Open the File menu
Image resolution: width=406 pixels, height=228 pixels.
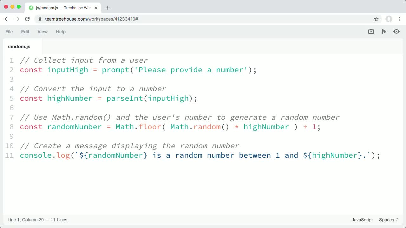pyautogui.click(x=9, y=32)
